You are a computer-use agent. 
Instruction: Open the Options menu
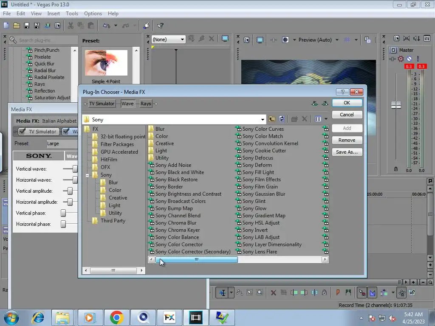click(x=93, y=13)
